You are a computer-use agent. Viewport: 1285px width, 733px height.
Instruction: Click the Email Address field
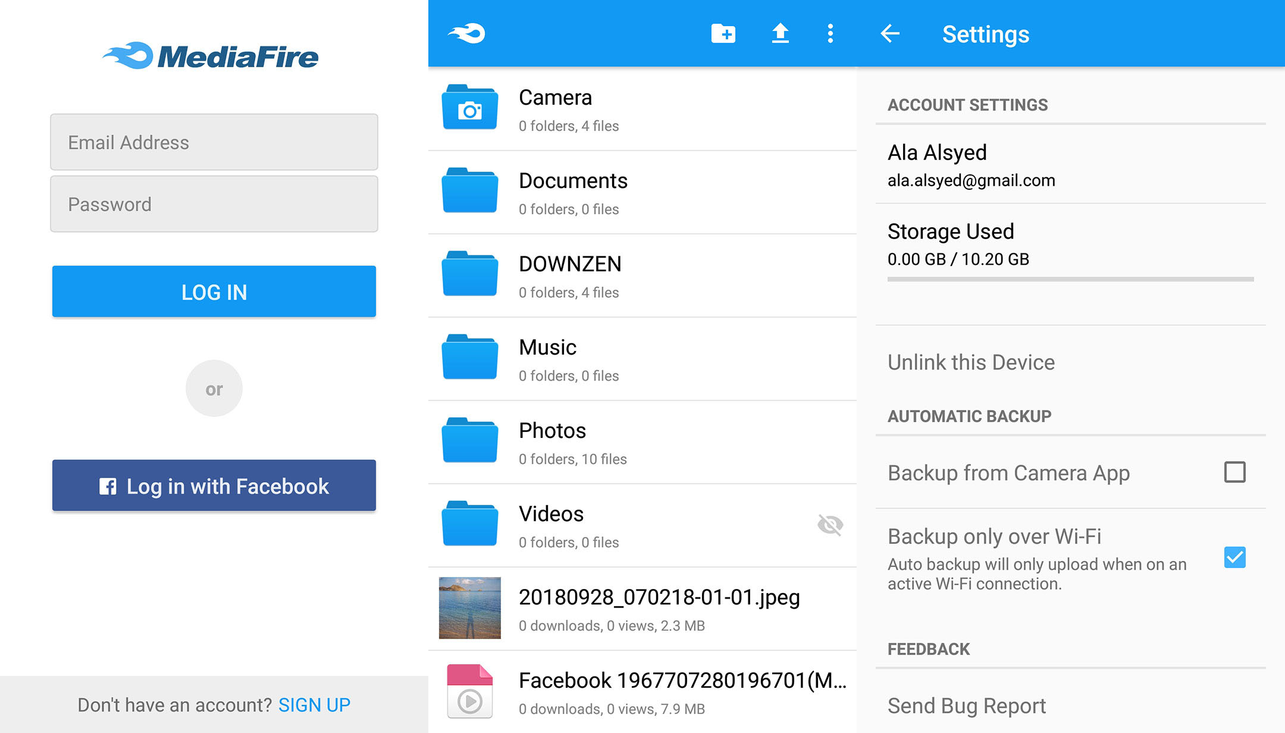click(x=214, y=142)
